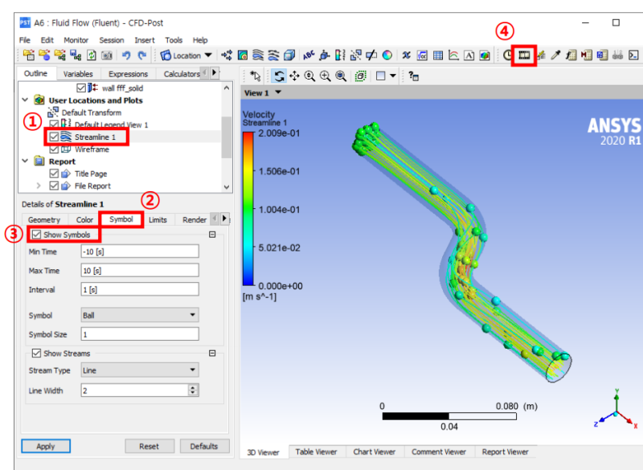This screenshot has height=470, width=643.
Task: Click the Load Results folder icon
Action: [29, 55]
